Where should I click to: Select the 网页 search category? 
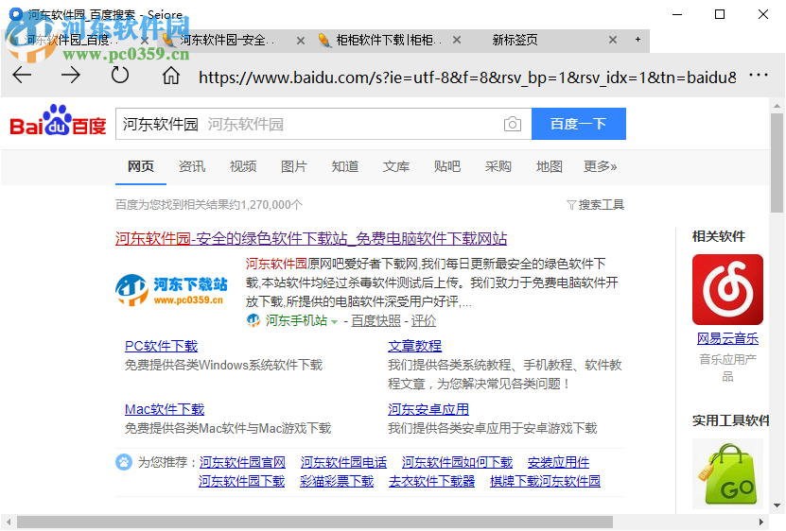tap(140, 166)
